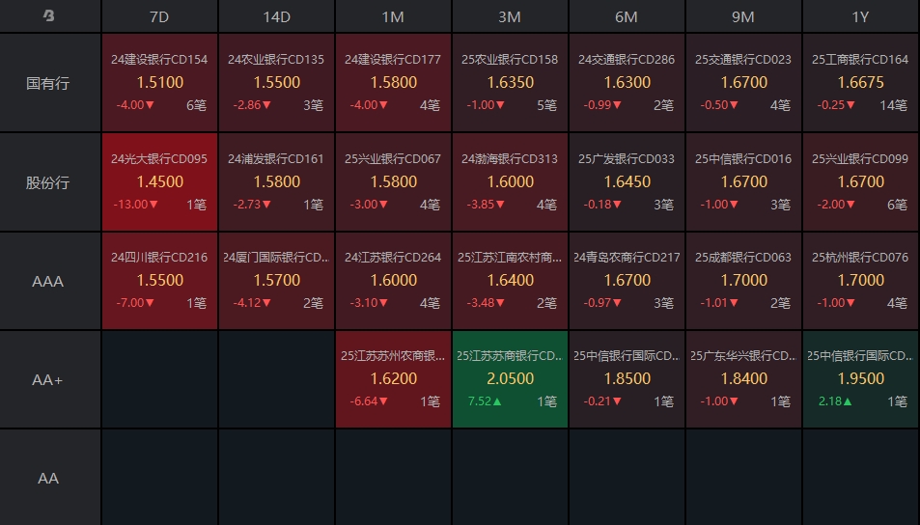Open the 25工商银行CD164 cell
This screenshot has height=525, width=920.
point(861,82)
